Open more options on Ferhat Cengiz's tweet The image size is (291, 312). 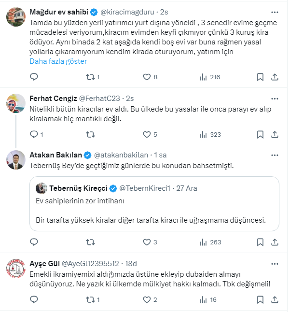[x=274, y=98]
